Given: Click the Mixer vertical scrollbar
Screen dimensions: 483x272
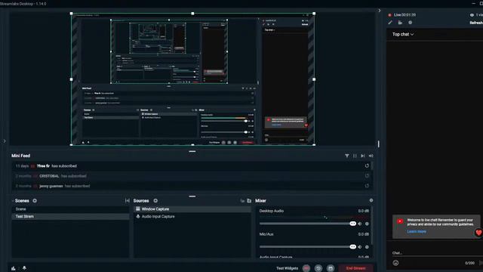Looking at the screenshot, I should tap(372, 226).
